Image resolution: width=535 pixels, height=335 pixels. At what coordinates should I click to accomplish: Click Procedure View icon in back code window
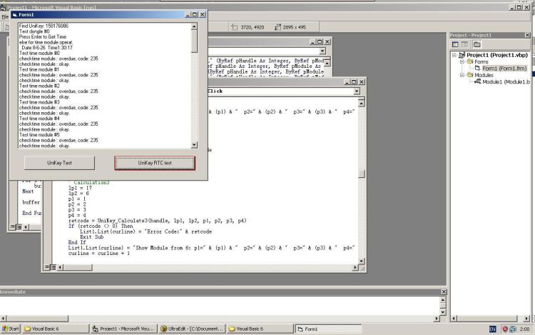pos(13,227)
